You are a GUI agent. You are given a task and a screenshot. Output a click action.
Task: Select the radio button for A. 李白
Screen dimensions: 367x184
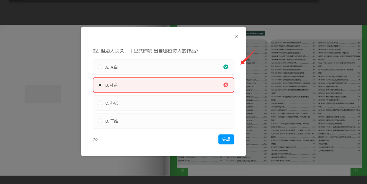point(100,67)
